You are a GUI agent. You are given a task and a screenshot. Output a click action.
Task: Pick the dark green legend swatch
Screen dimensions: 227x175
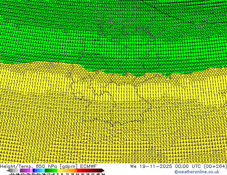coord(46,170)
